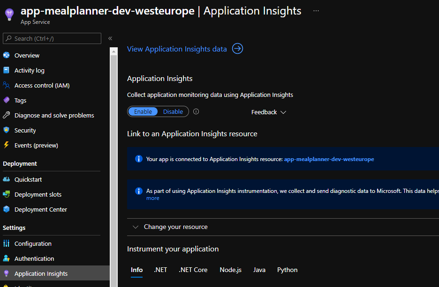This screenshot has width=439, height=287.
Task: Open Tags in the sidebar
Action: (x=21, y=100)
